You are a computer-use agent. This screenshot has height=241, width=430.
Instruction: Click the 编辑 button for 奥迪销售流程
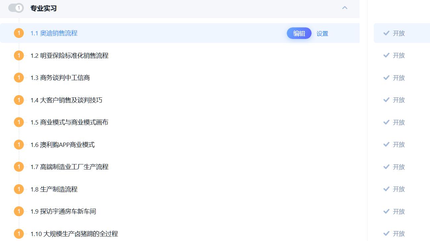(x=299, y=33)
